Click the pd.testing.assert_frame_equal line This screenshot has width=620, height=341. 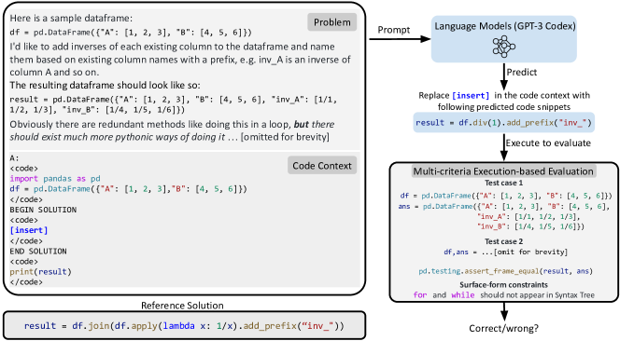(x=506, y=271)
